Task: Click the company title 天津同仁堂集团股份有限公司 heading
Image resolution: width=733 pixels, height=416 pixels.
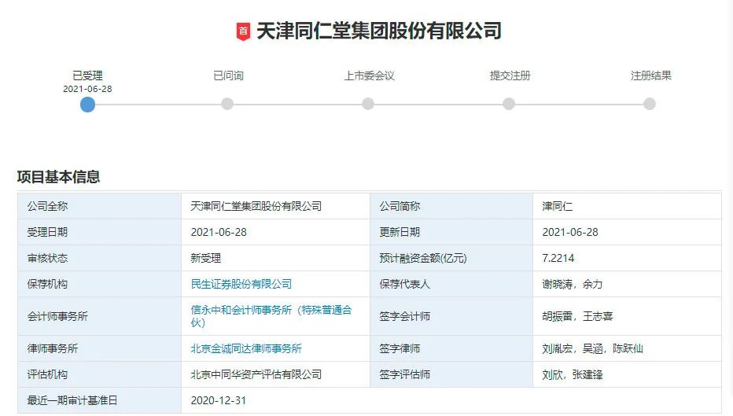Action: [379, 31]
